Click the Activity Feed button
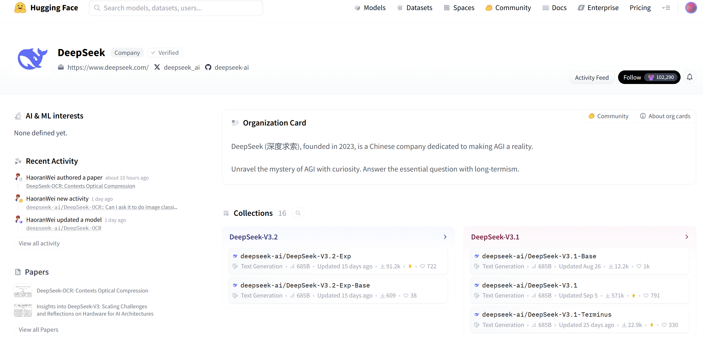Image resolution: width=703 pixels, height=337 pixels. (592, 78)
